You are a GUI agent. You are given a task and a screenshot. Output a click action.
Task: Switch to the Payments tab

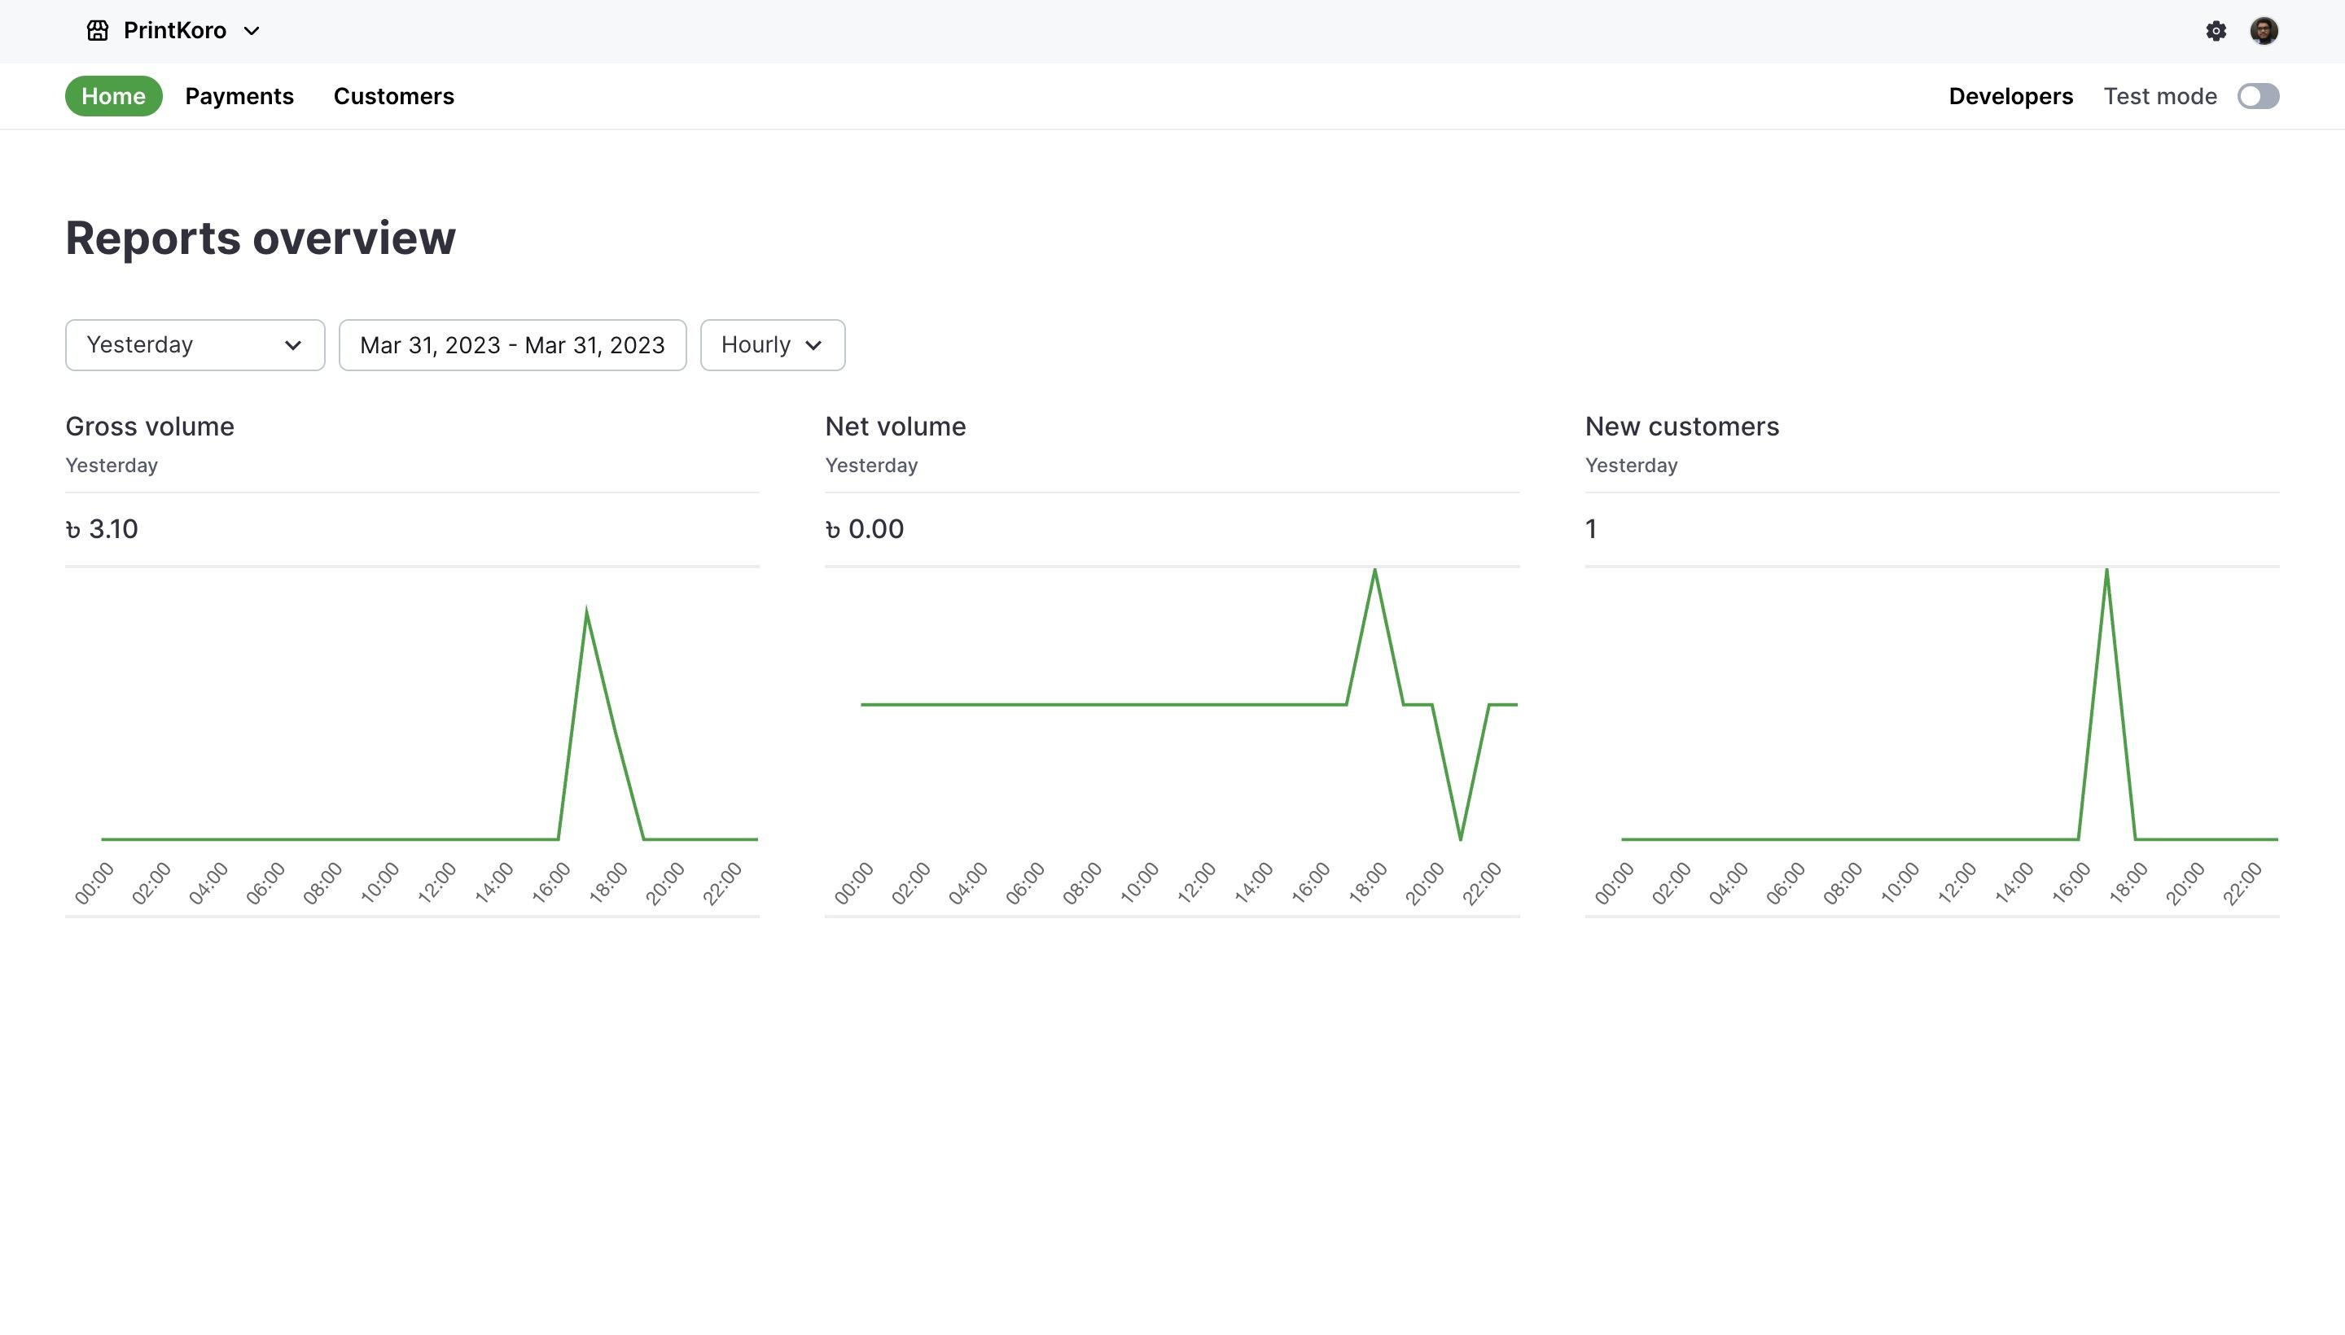click(239, 95)
